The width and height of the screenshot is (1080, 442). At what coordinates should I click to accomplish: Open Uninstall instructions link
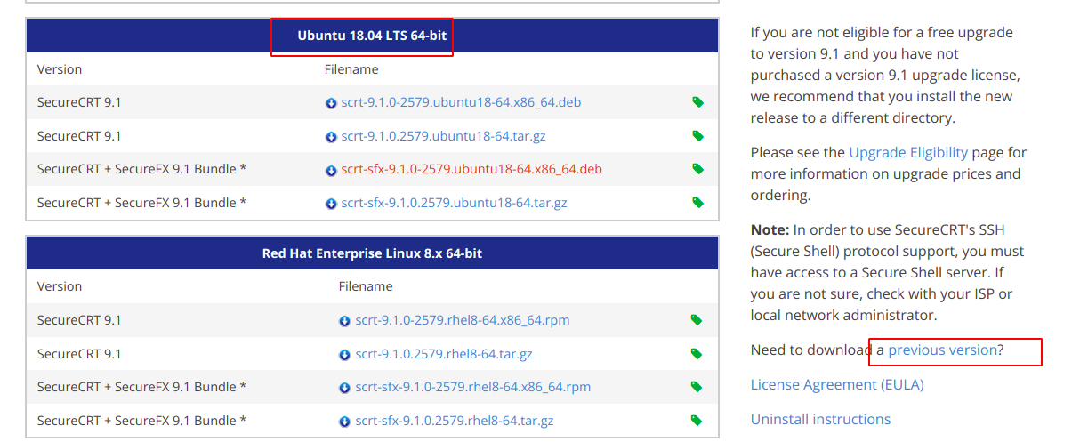click(820, 420)
